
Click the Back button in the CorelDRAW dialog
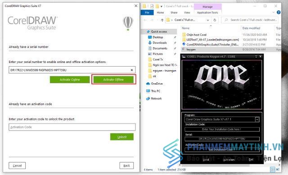[126, 166]
